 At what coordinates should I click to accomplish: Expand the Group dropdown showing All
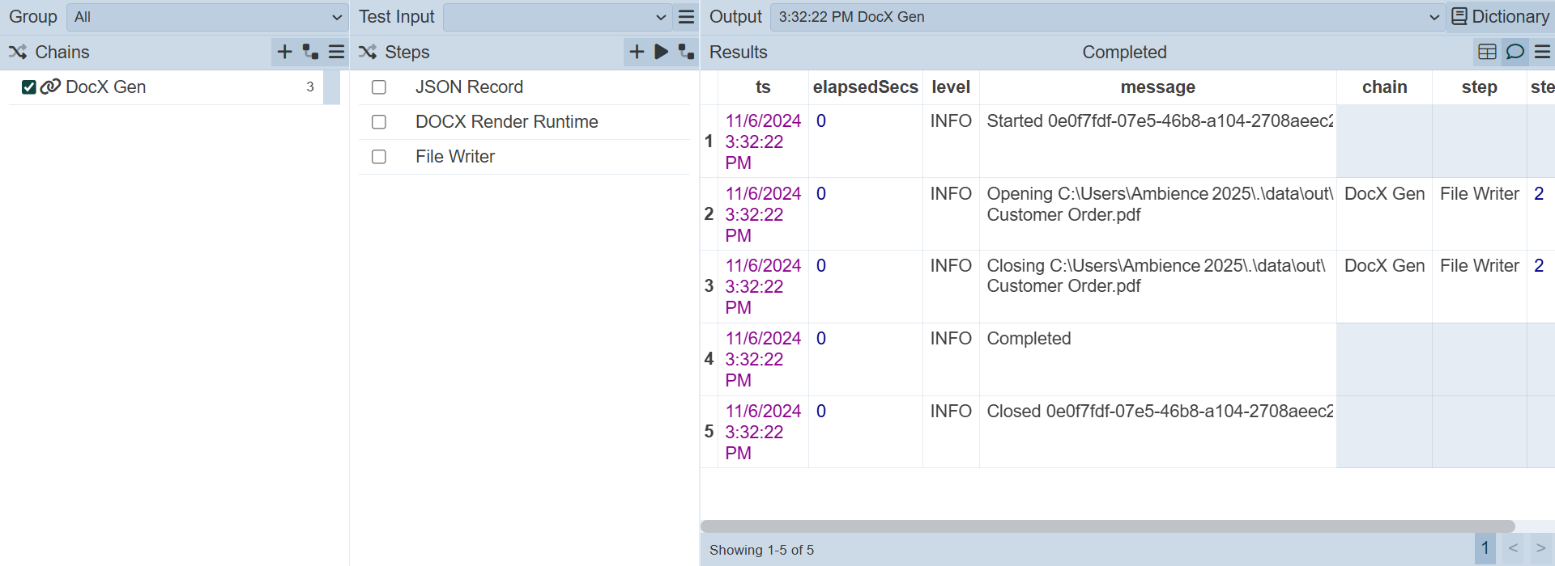(207, 17)
